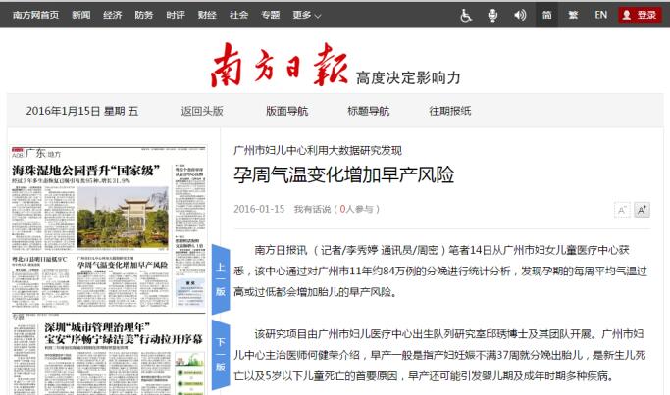Open 版面导航 page navigation
The width and height of the screenshot is (670, 395).
tap(286, 111)
